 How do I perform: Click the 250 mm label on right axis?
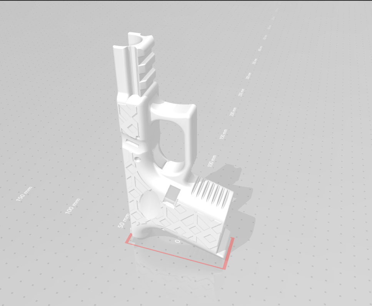[242, 92]
